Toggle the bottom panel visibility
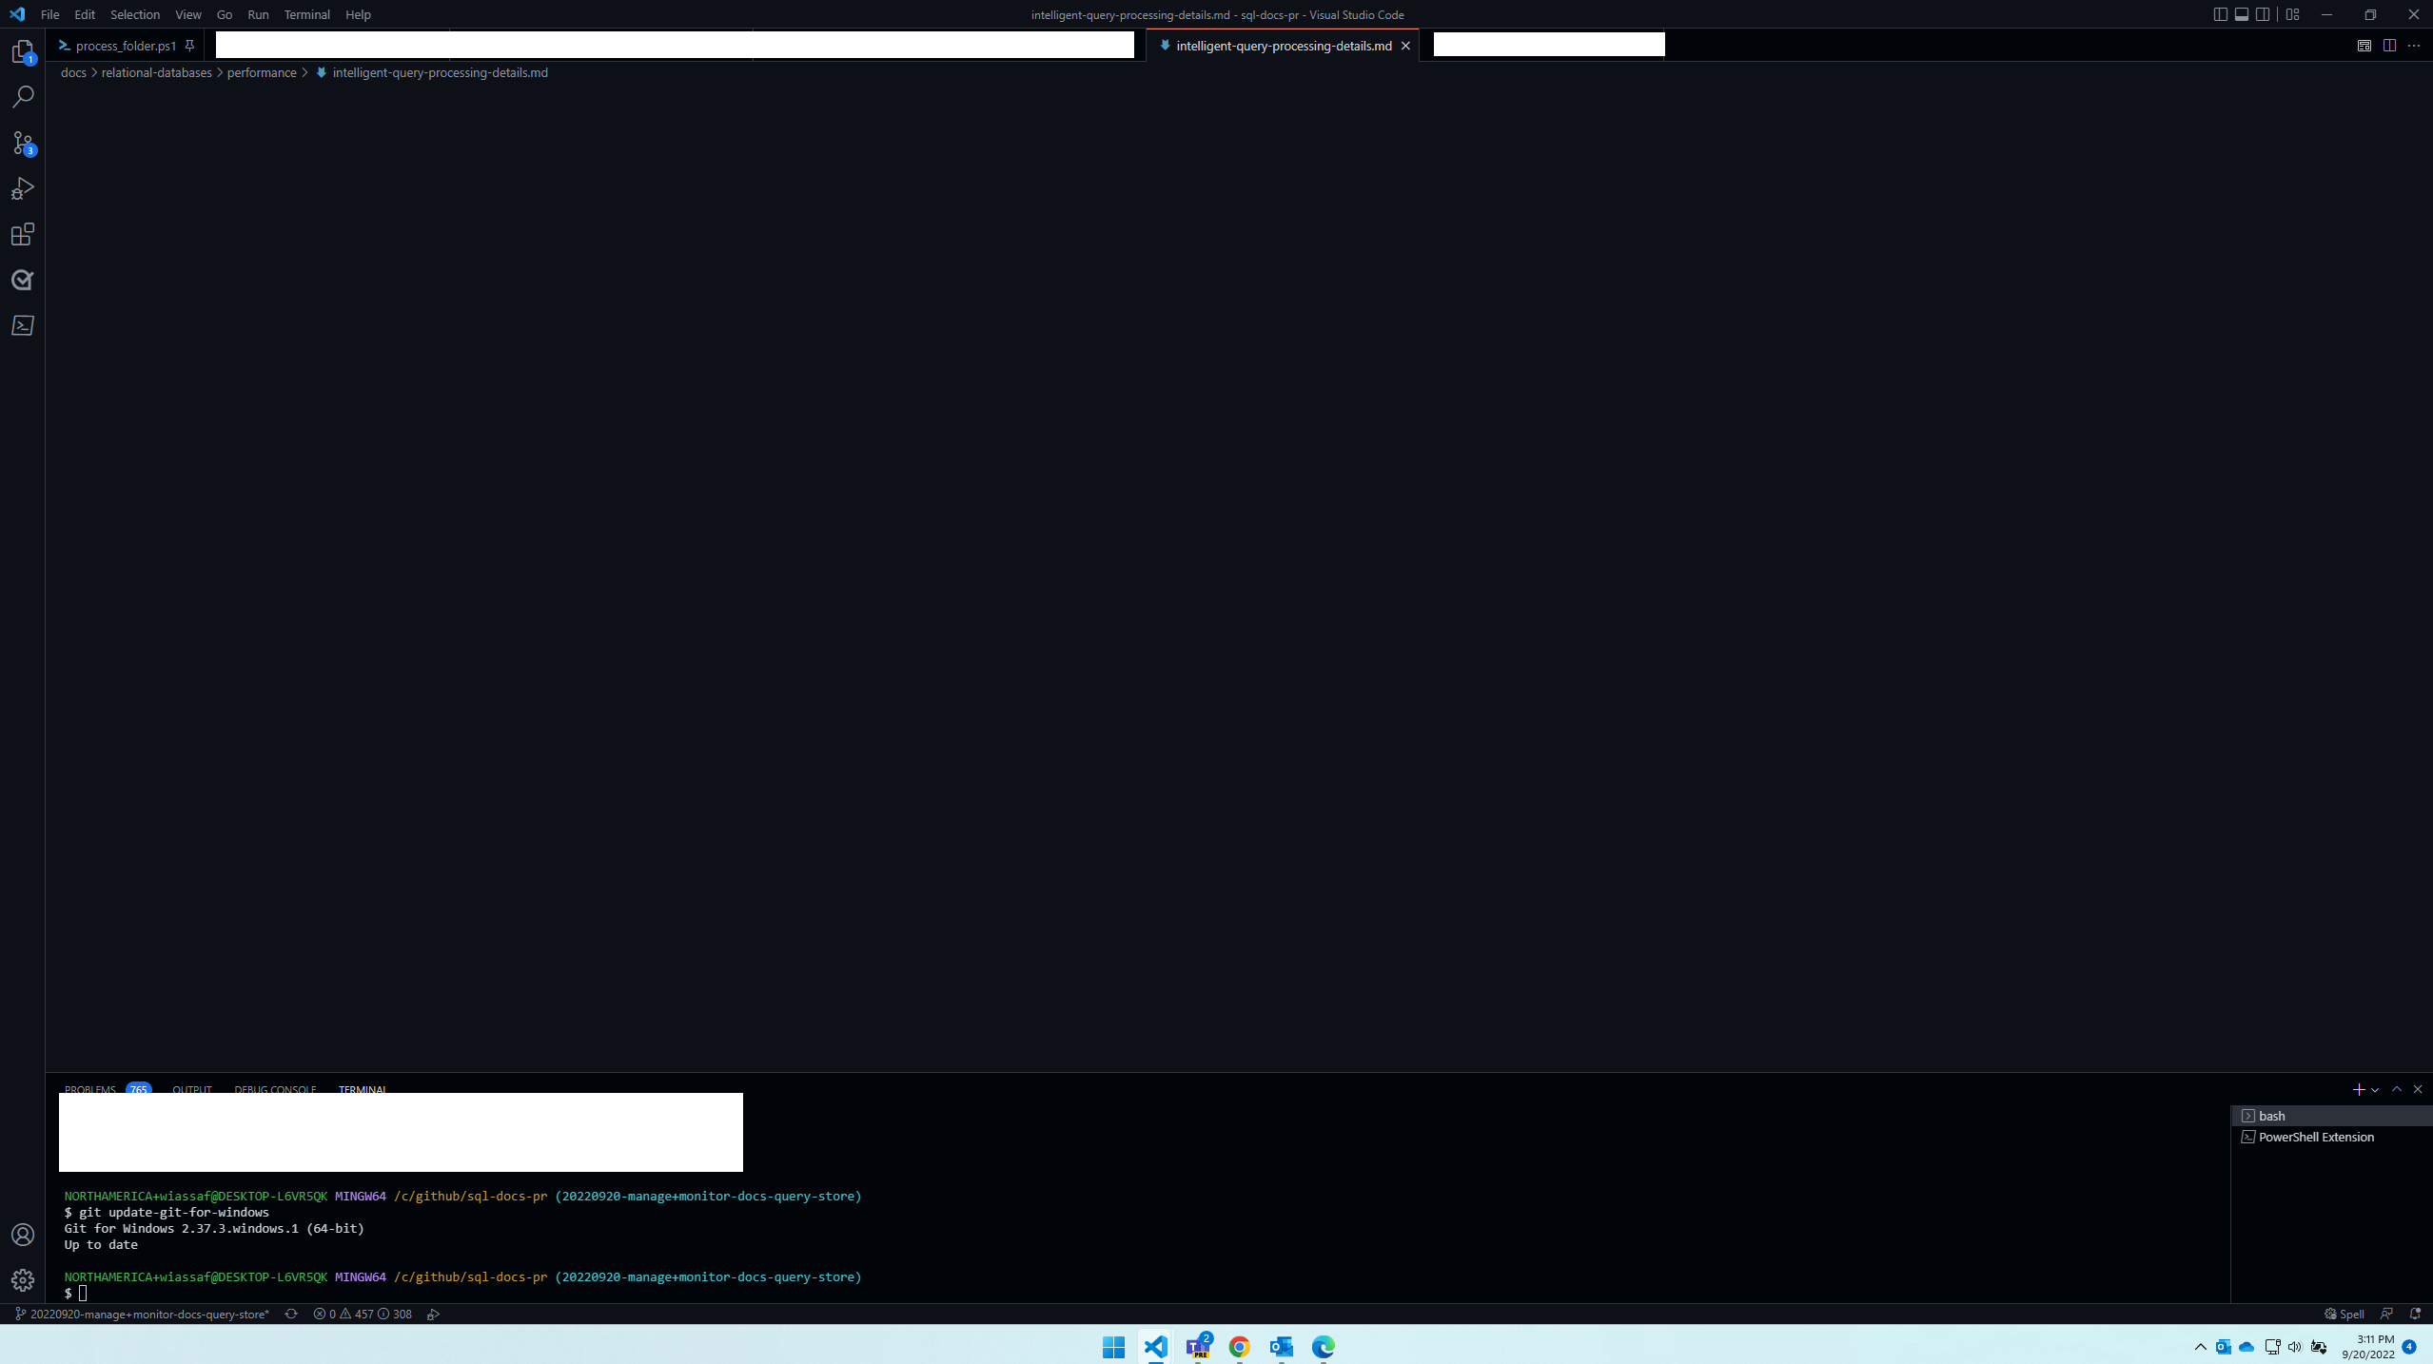The height and width of the screenshot is (1364, 2433). (x=2240, y=14)
